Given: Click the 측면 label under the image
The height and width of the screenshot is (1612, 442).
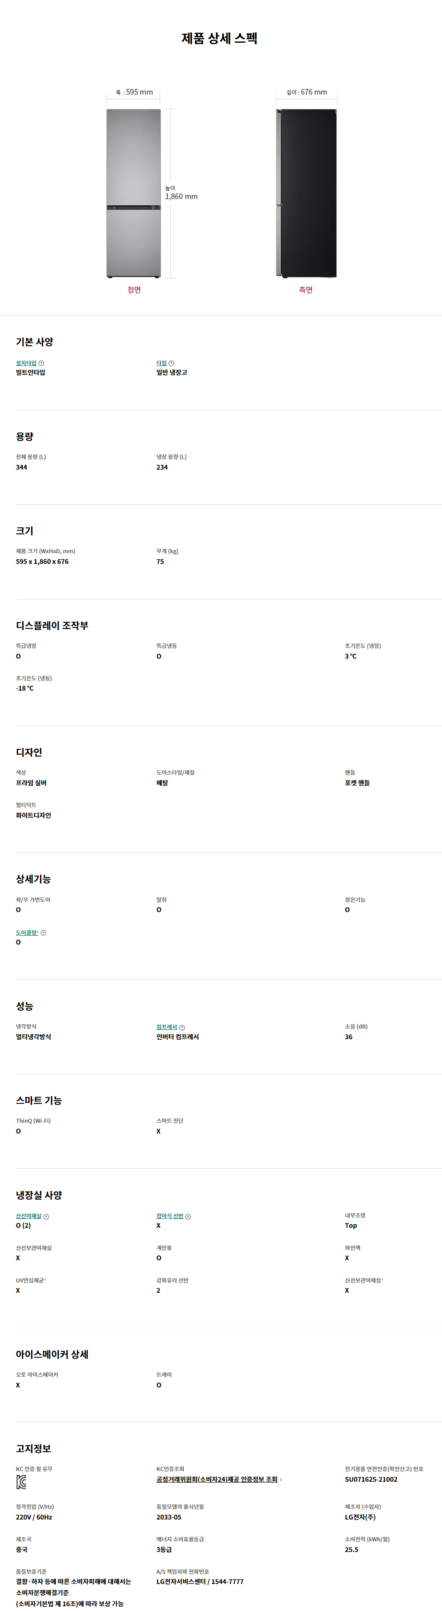Looking at the screenshot, I should click(306, 290).
